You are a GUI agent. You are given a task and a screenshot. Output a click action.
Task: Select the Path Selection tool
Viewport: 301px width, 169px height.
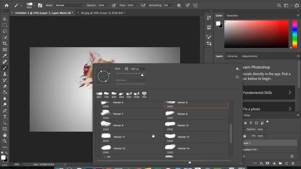click(5, 123)
